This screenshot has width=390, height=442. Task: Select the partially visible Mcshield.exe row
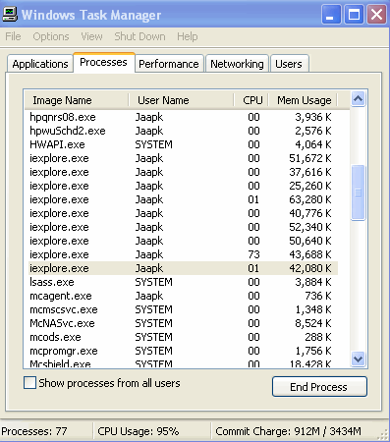coord(182,363)
